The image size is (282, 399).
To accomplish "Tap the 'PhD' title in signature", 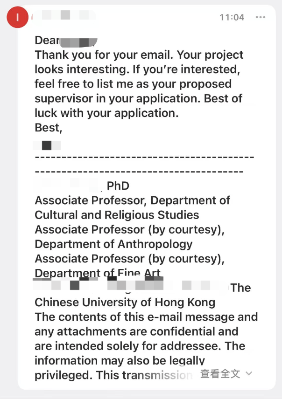I will point(118,186).
